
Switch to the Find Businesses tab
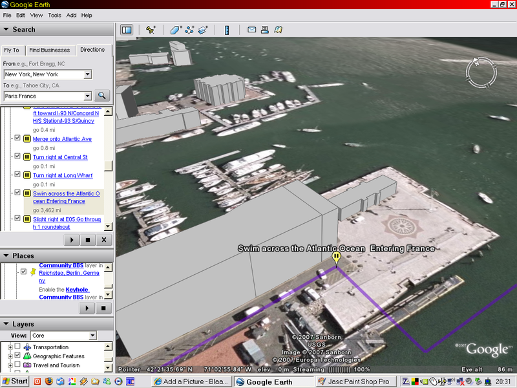click(50, 50)
